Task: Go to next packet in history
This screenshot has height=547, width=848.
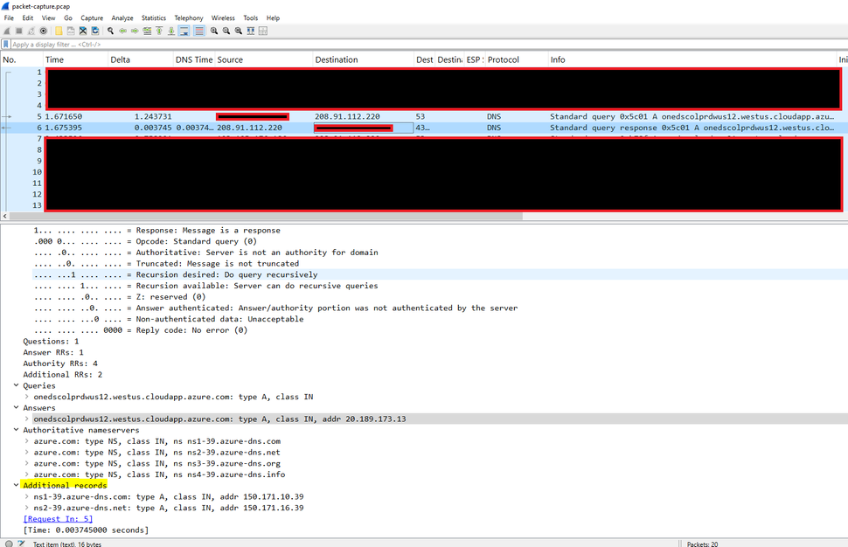Action: (135, 31)
